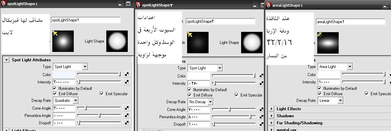
Task: Click the Cone Angle slider in spotLightShape3
Action: (x=234, y=109)
